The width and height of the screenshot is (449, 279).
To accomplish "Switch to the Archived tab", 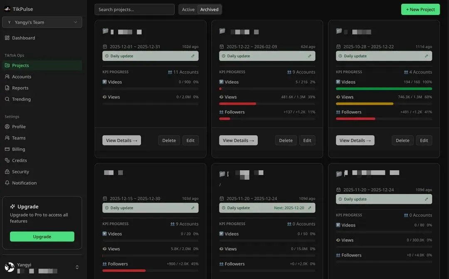I will (209, 10).
